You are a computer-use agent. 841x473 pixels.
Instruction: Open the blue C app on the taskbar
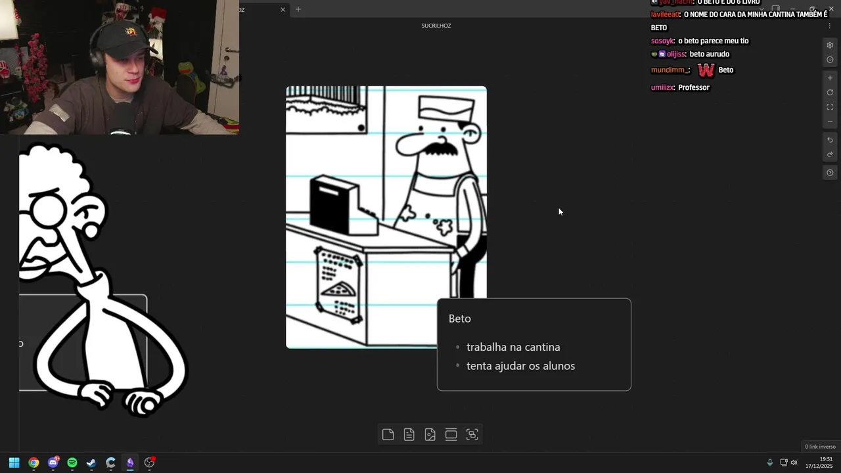110,462
